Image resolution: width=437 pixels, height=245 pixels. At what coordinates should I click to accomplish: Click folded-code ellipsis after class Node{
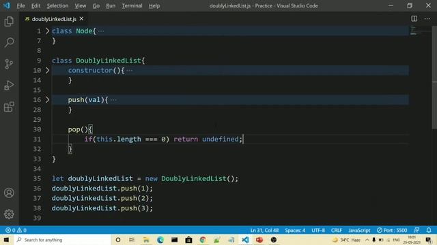(101, 31)
